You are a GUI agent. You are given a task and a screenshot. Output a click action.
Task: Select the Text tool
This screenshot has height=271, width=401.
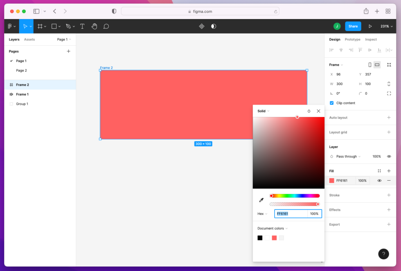click(82, 26)
